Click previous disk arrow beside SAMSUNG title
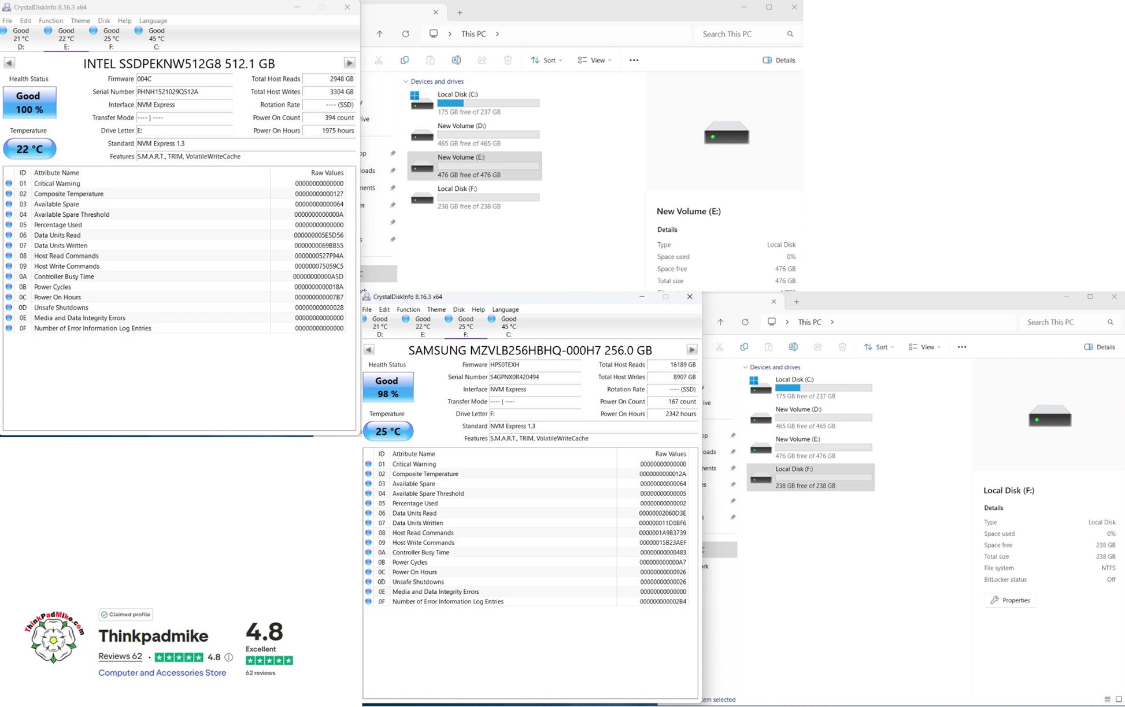Image resolution: width=1125 pixels, height=707 pixels. [369, 350]
